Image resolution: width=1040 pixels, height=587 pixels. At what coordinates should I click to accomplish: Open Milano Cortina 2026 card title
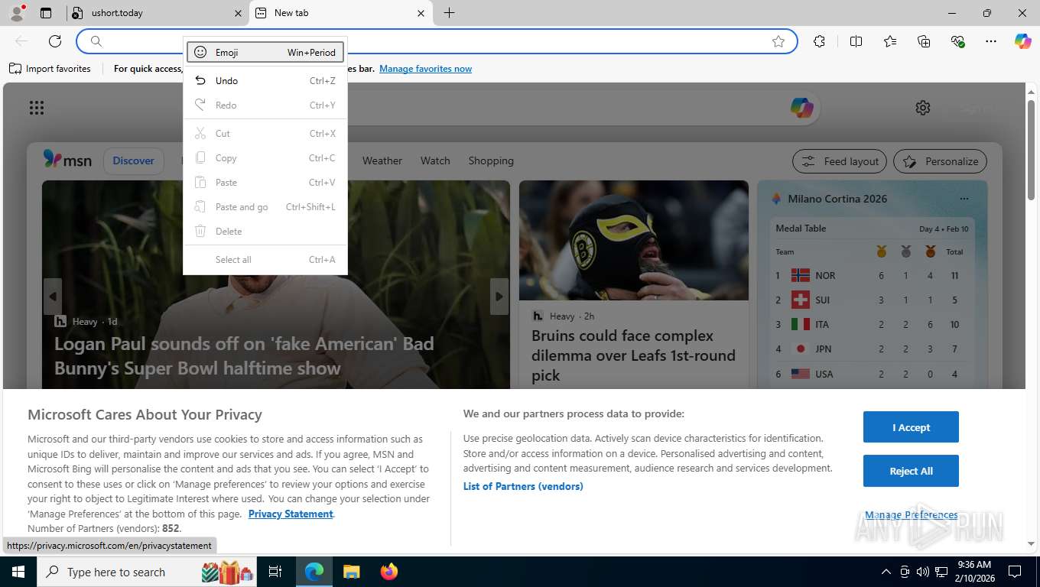pos(837,199)
